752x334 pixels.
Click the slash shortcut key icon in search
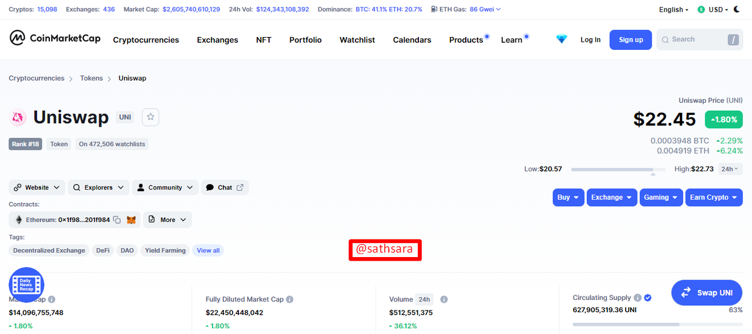[x=733, y=39]
